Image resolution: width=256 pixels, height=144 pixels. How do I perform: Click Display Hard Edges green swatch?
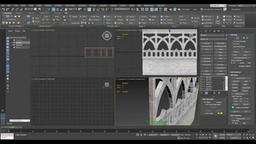click(x=233, y=107)
